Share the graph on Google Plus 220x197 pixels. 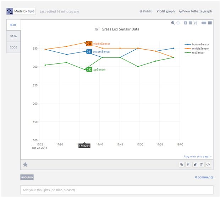[x=202, y=164]
